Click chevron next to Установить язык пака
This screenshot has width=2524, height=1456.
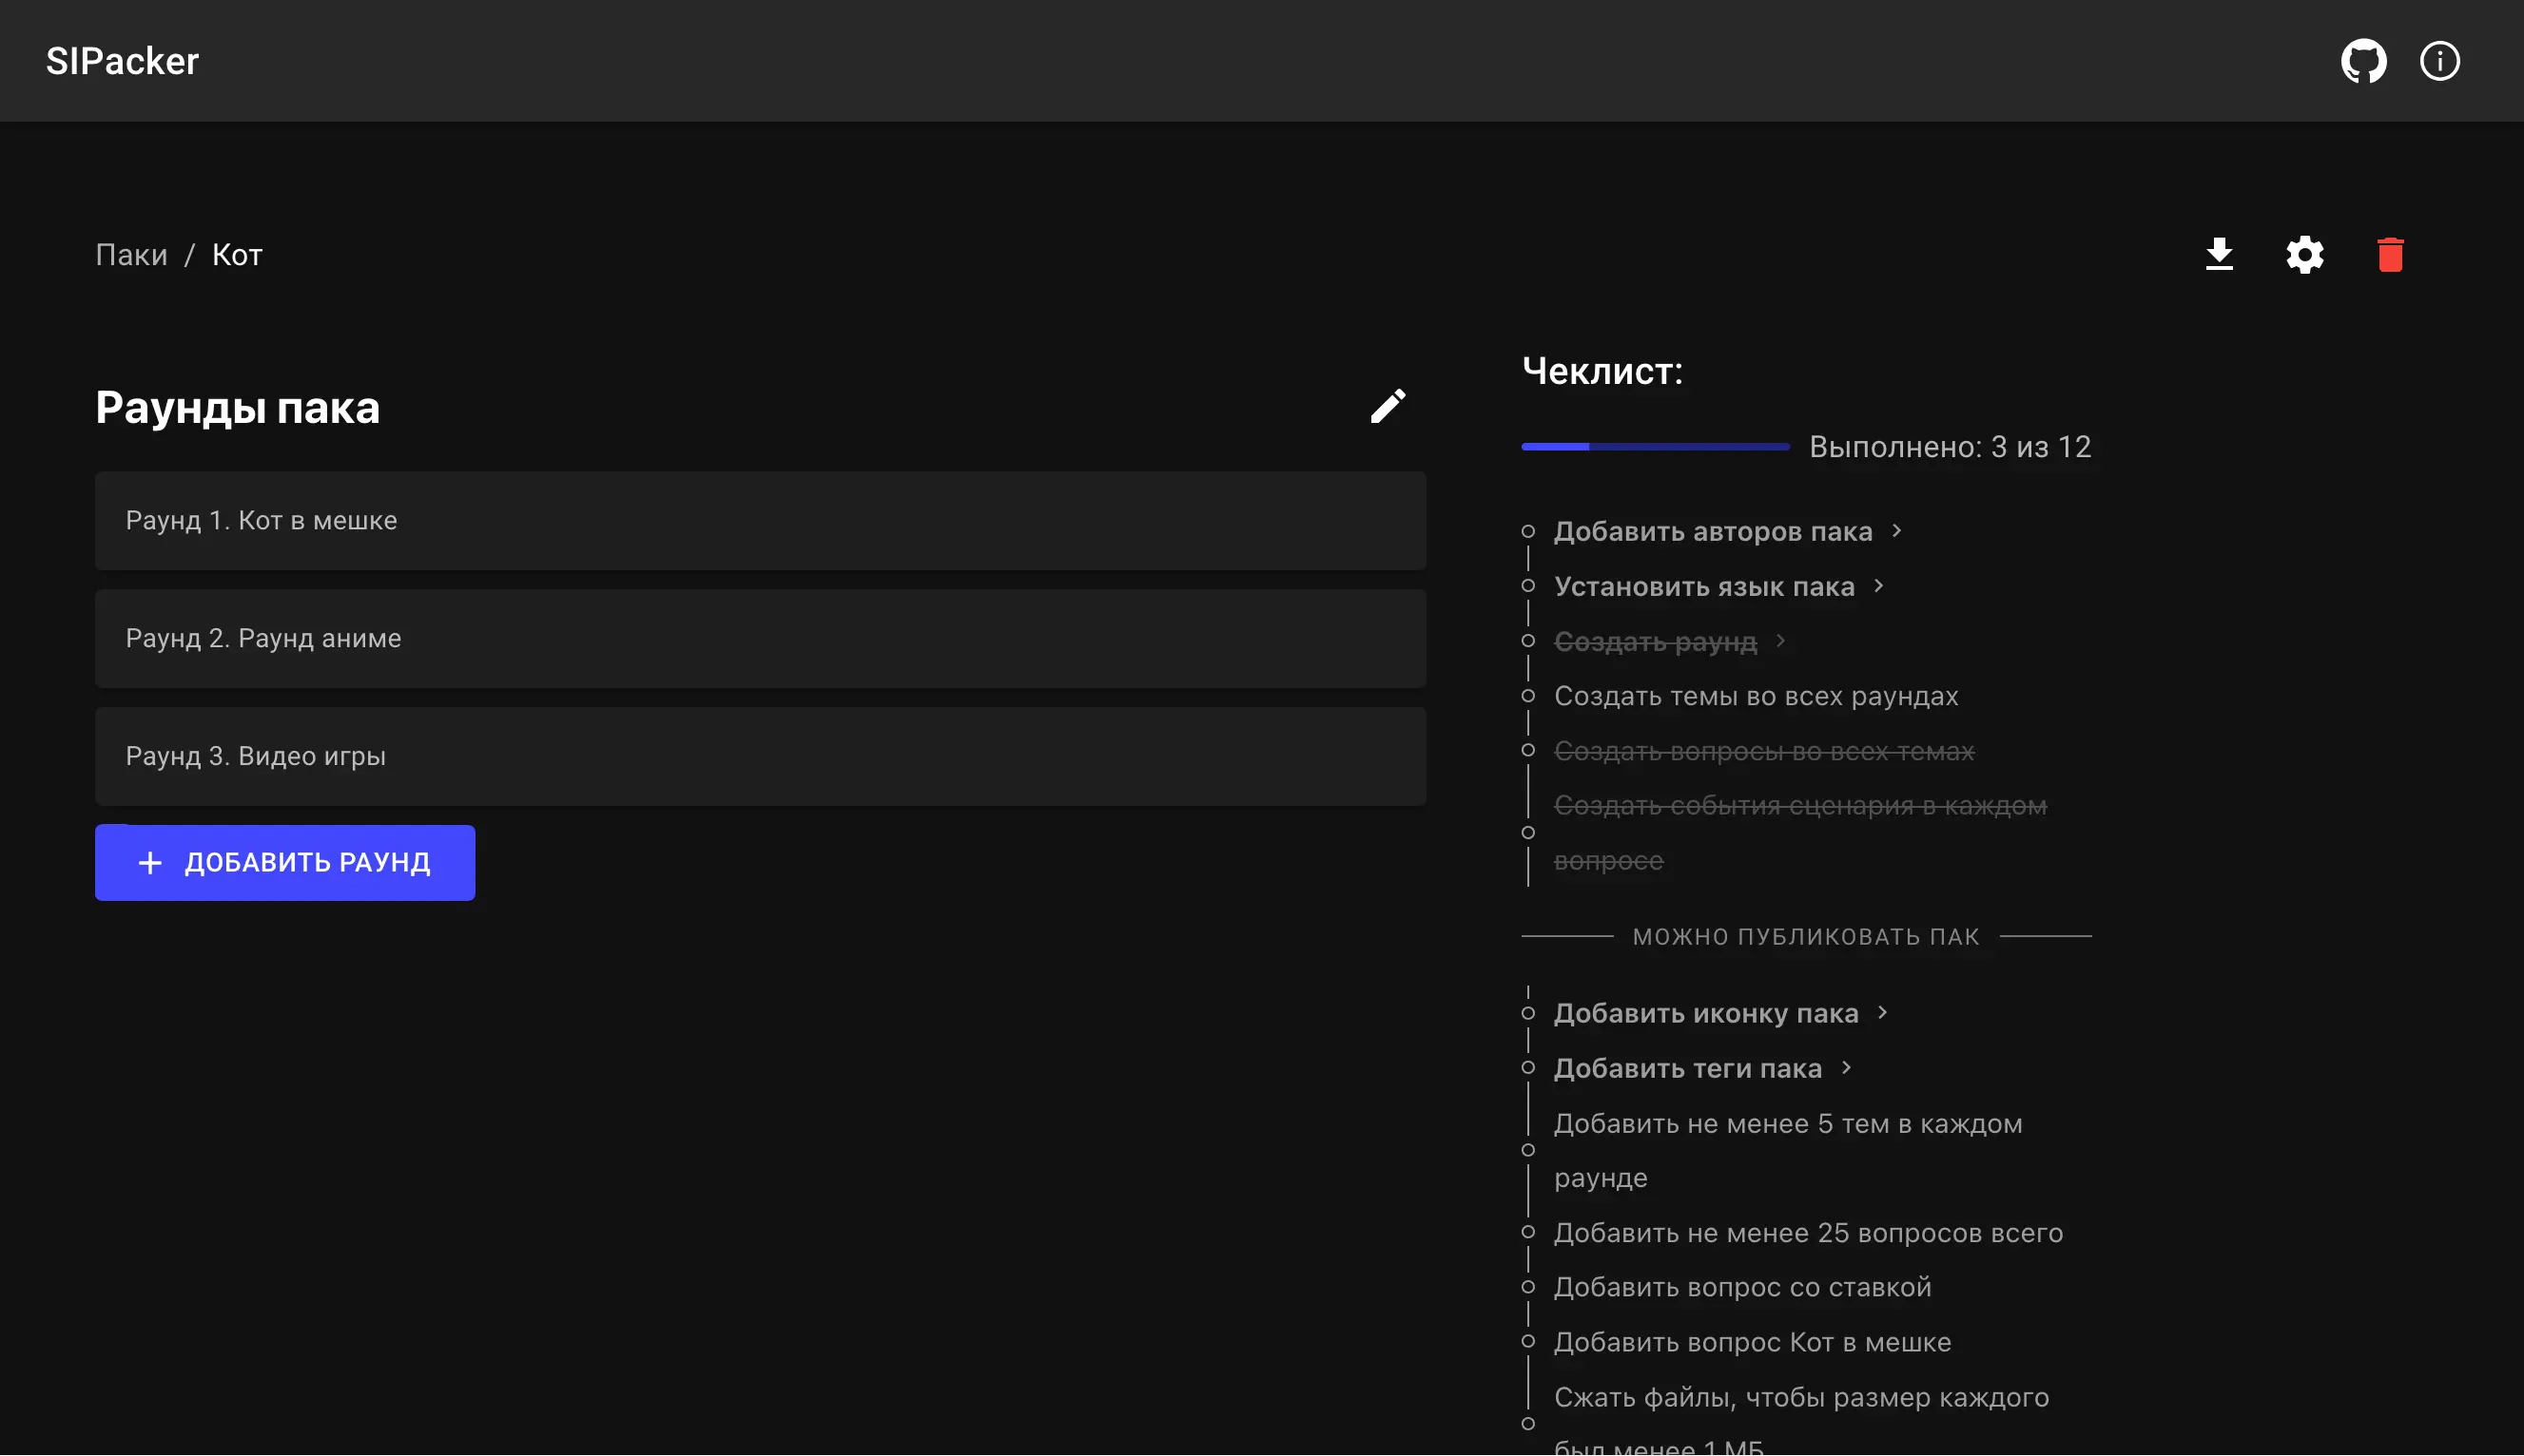click(x=1877, y=586)
